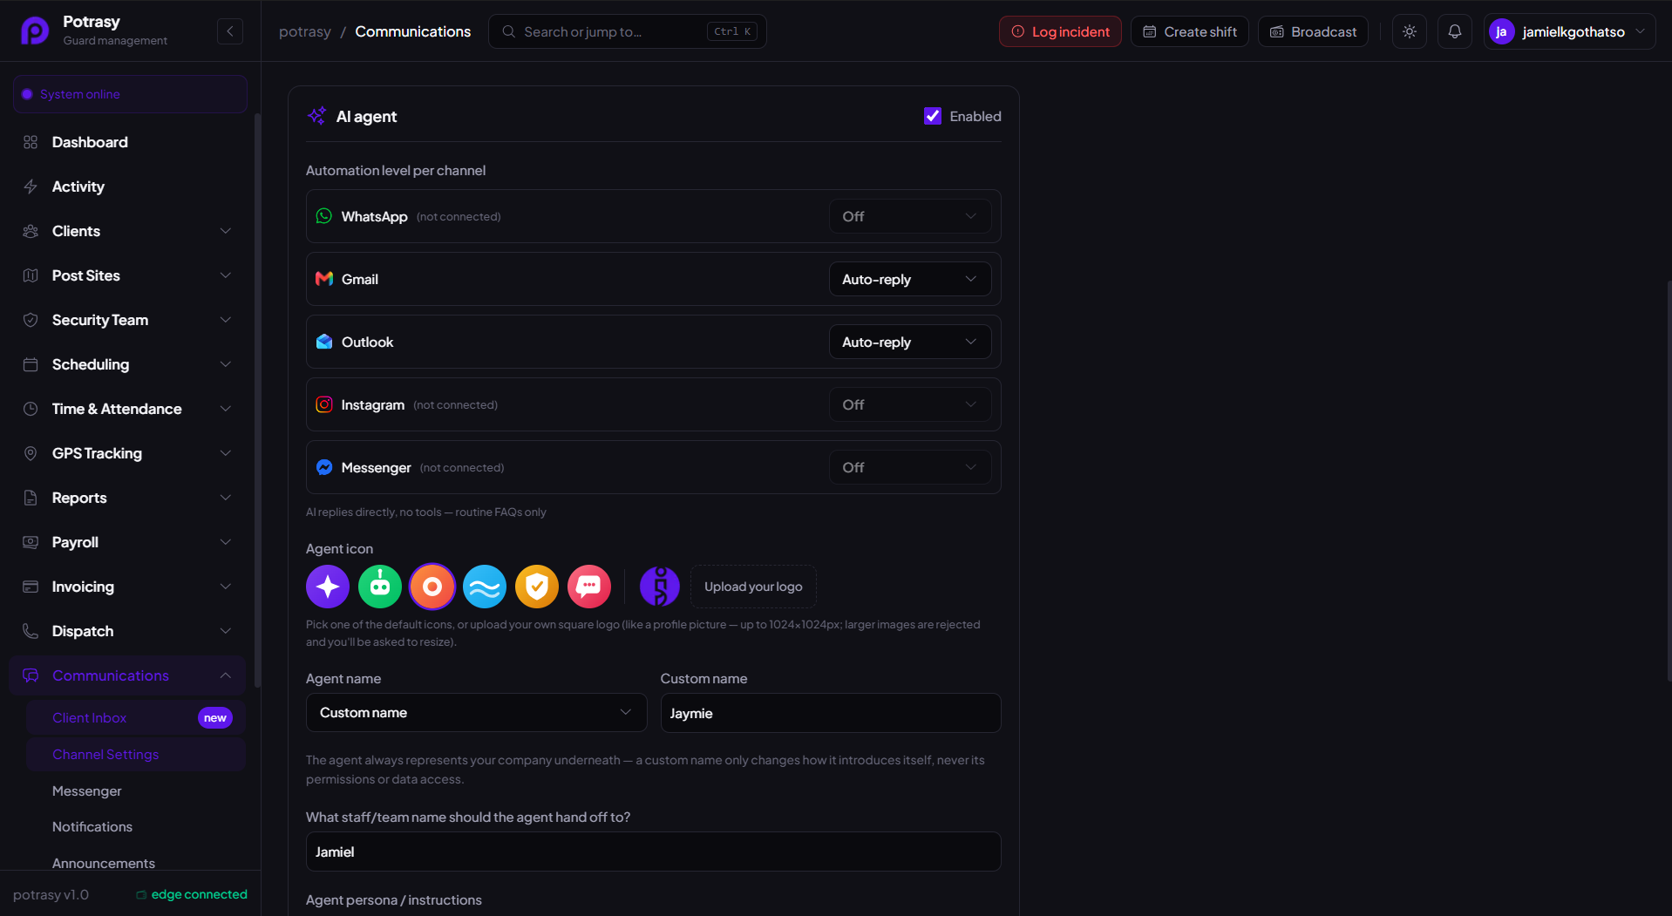Click the Dashboard grid icon

31,142
